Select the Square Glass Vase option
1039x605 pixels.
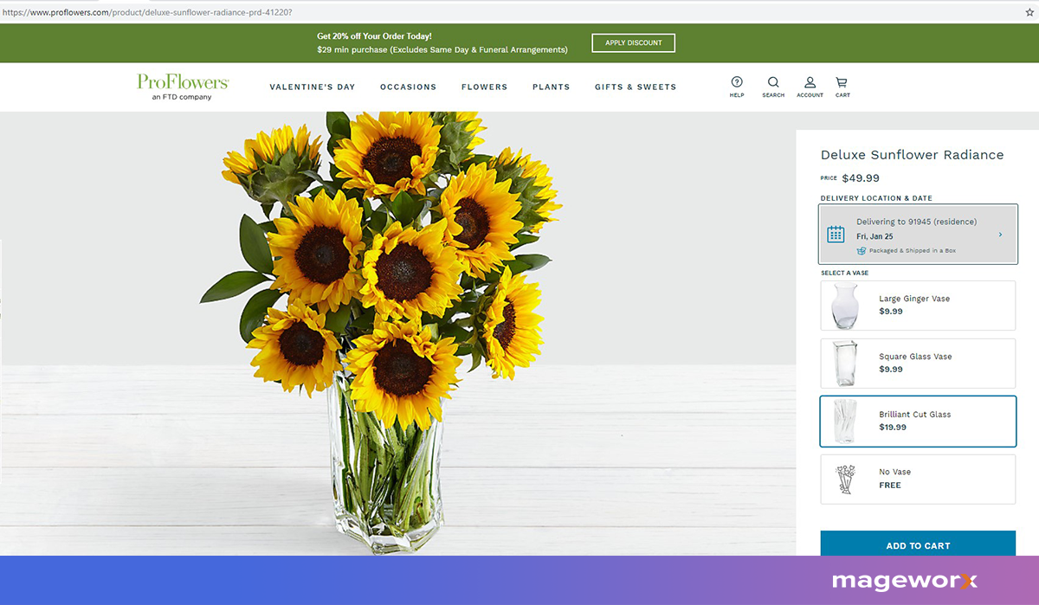point(918,364)
